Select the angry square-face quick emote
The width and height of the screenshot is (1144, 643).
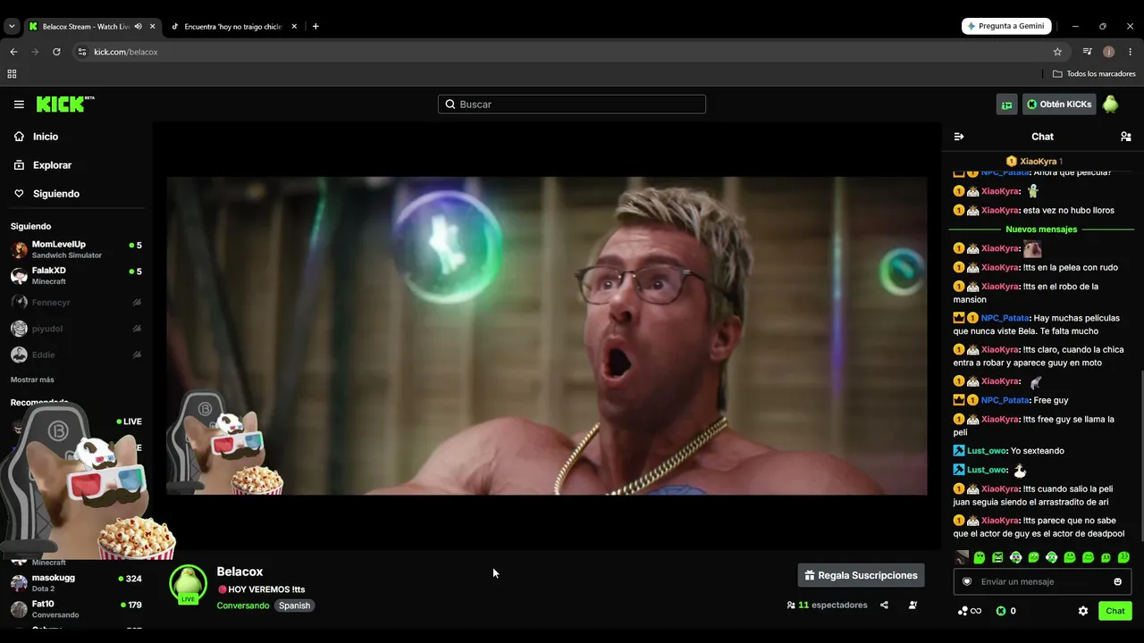click(x=997, y=557)
